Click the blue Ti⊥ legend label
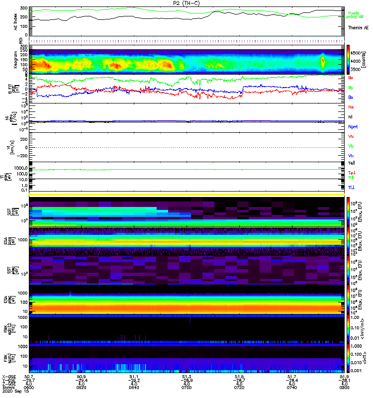This screenshot has height=398, width=373. pyautogui.click(x=351, y=188)
